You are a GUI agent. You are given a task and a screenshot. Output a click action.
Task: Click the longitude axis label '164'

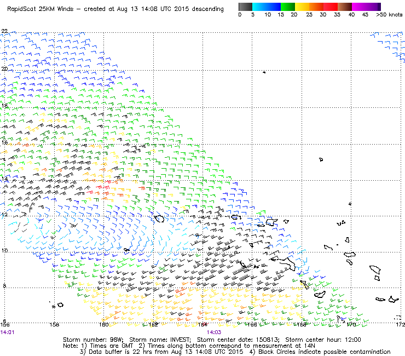(x=202, y=324)
